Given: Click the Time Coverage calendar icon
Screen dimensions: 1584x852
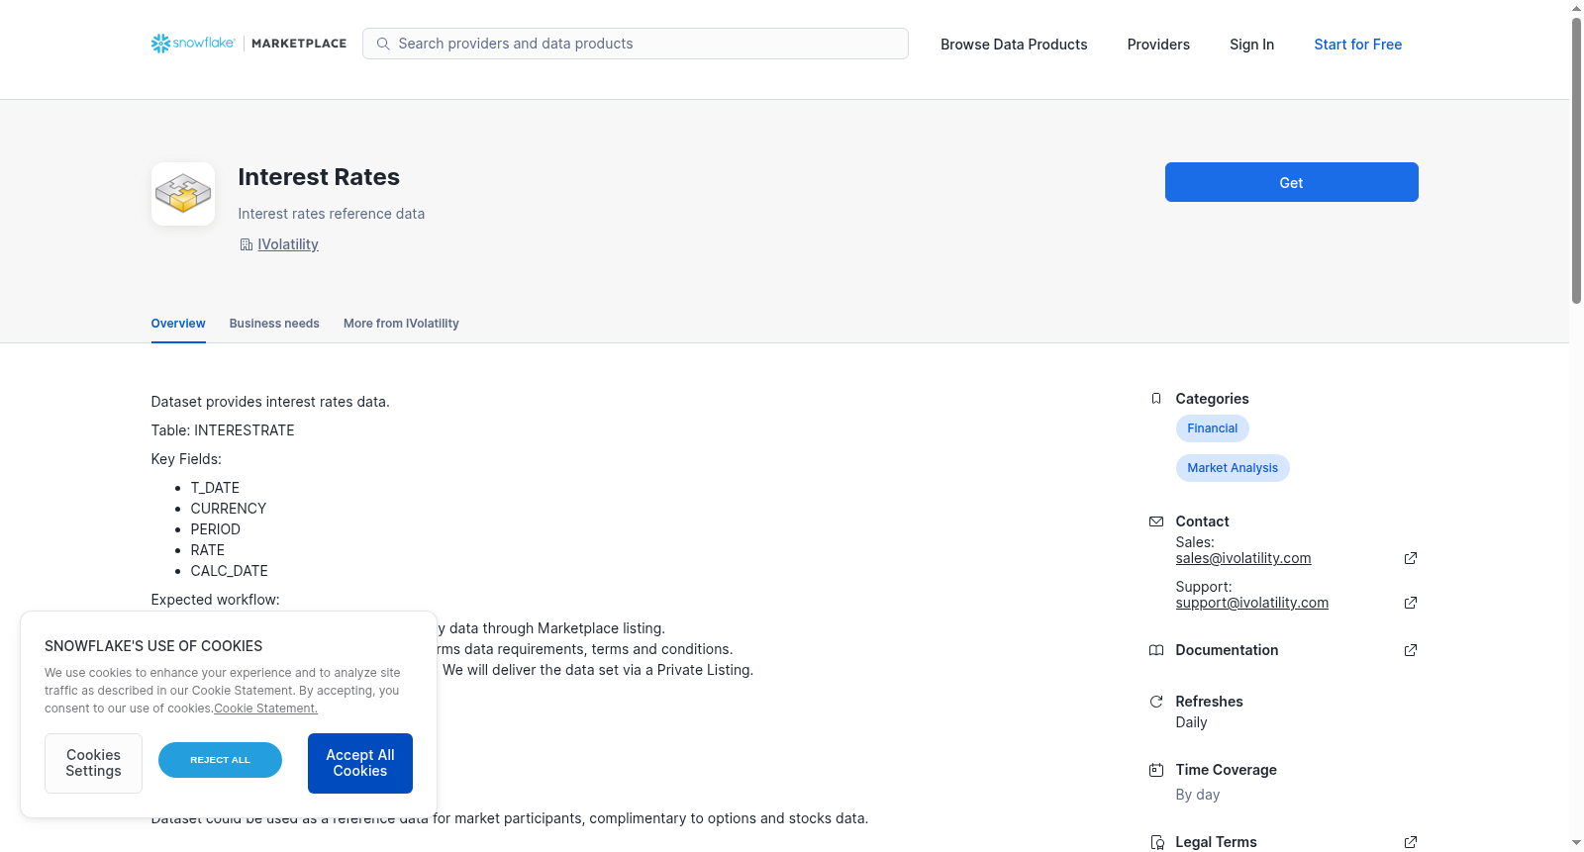Looking at the screenshot, I should tap(1156, 770).
